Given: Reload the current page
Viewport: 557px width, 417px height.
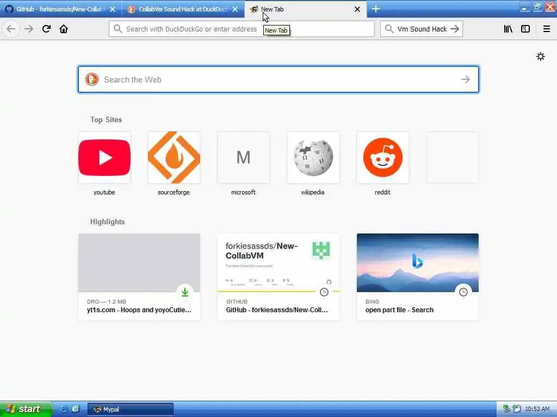Looking at the screenshot, I should click(x=46, y=29).
